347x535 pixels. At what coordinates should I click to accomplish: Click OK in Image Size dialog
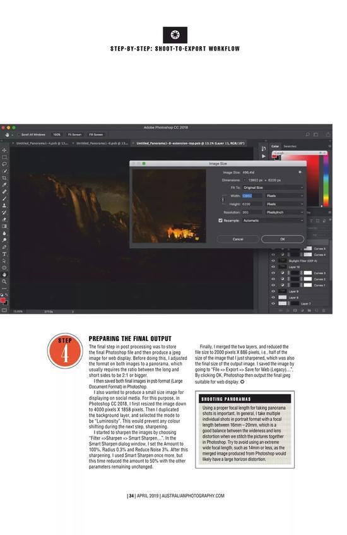point(283,239)
